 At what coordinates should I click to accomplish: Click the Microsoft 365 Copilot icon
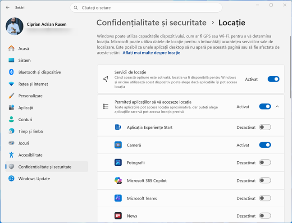tap(118, 180)
